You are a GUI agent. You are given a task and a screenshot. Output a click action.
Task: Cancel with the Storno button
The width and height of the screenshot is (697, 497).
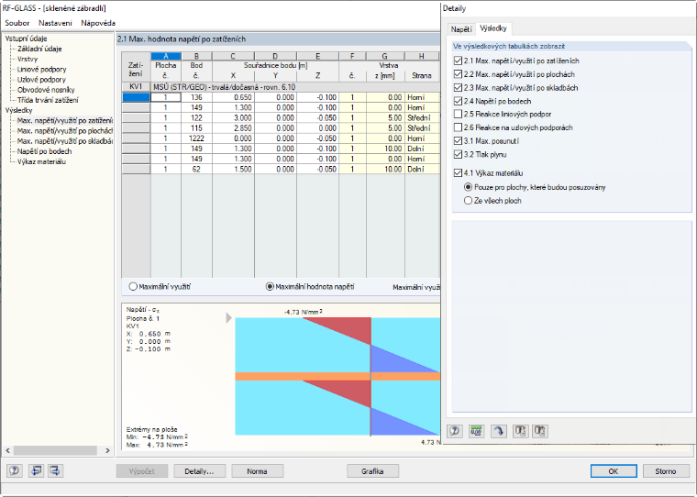pos(666,471)
